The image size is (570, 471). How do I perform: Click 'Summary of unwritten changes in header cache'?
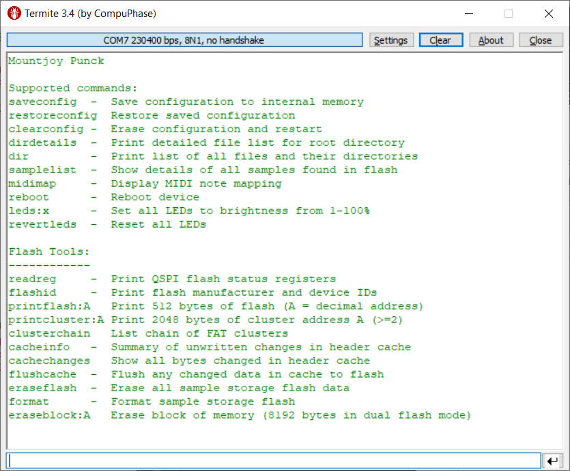pos(261,347)
